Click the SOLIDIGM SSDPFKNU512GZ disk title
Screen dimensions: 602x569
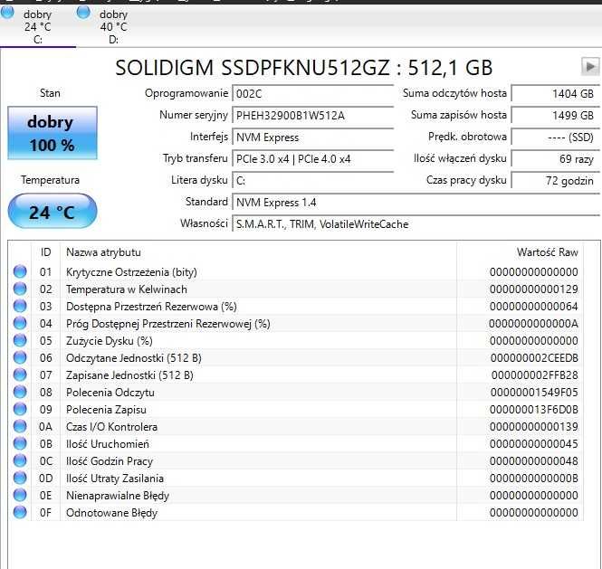303,68
